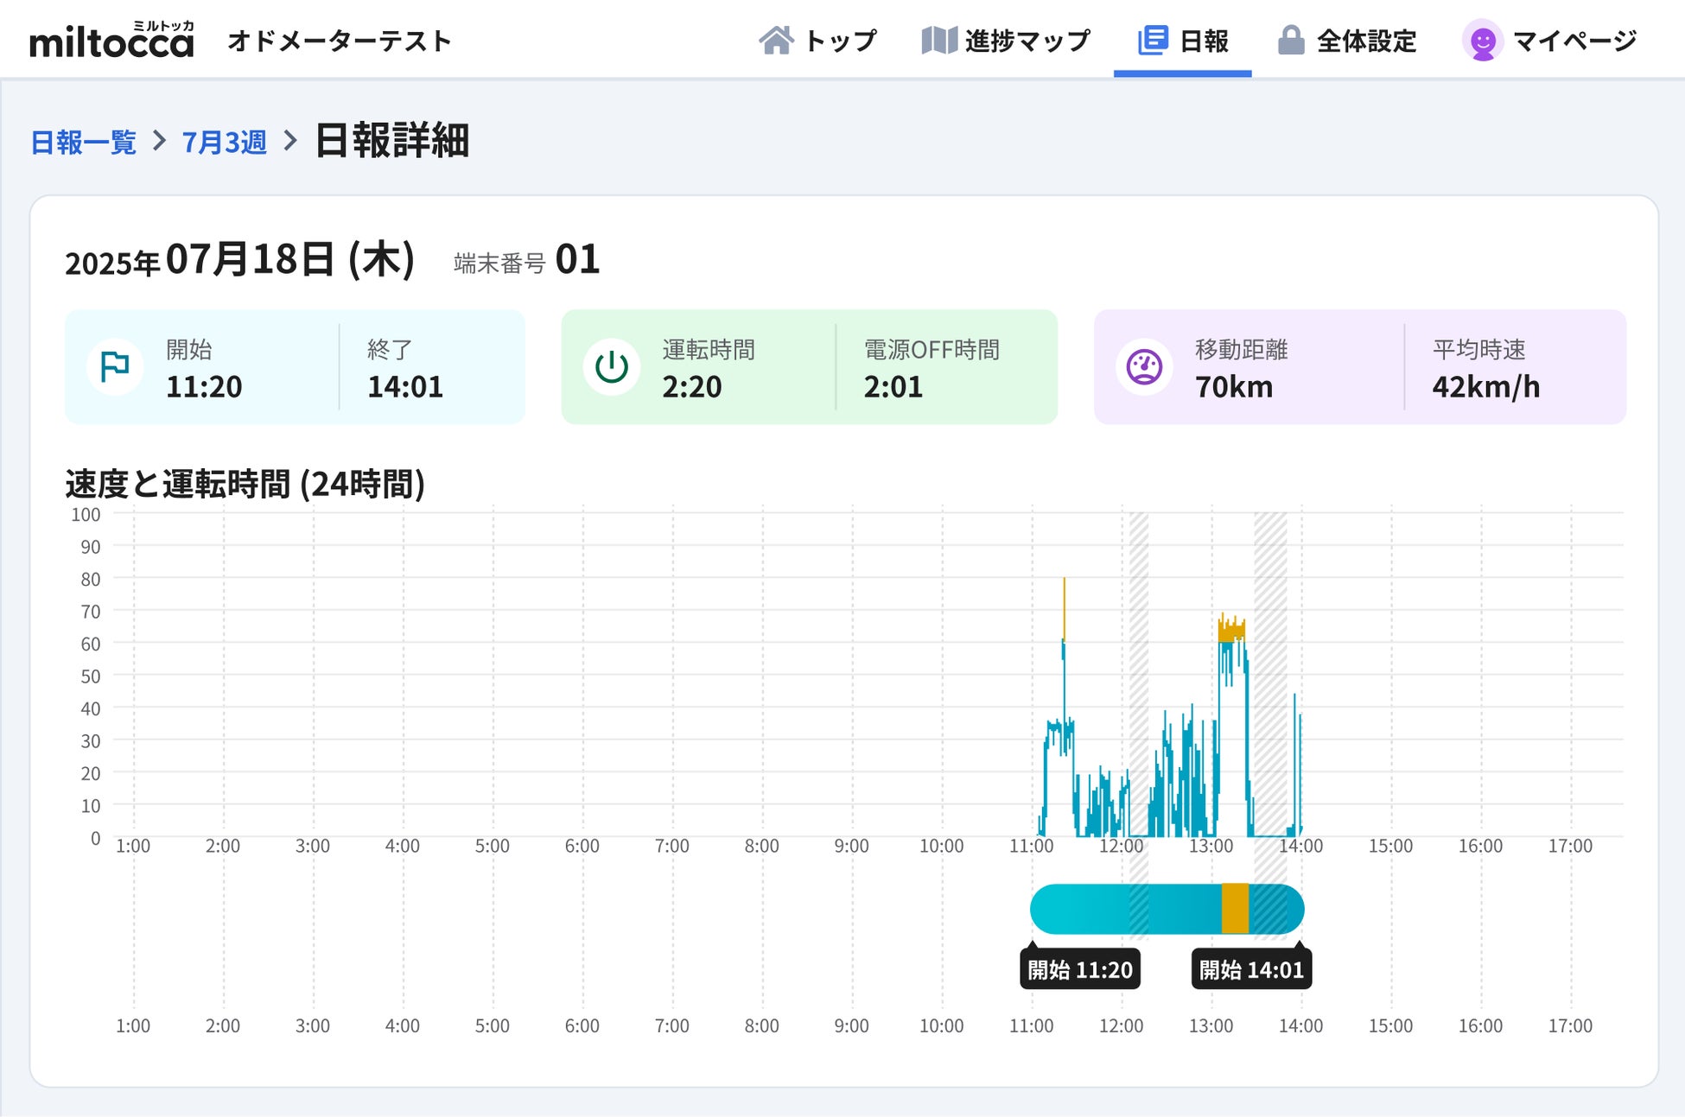
Task: Click the flag icon in the start/end card
Action: (115, 367)
